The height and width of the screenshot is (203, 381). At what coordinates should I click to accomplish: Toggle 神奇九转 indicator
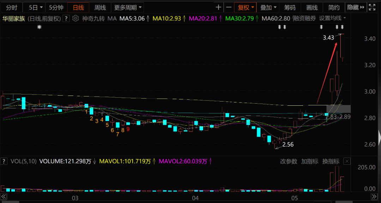pos(93,19)
